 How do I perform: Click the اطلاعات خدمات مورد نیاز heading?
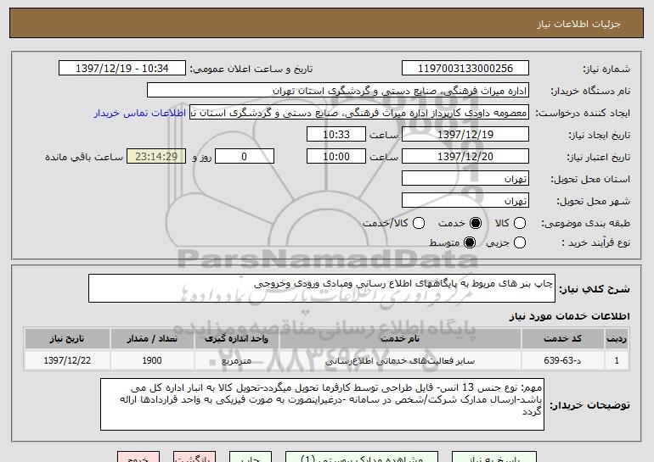point(569,316)
